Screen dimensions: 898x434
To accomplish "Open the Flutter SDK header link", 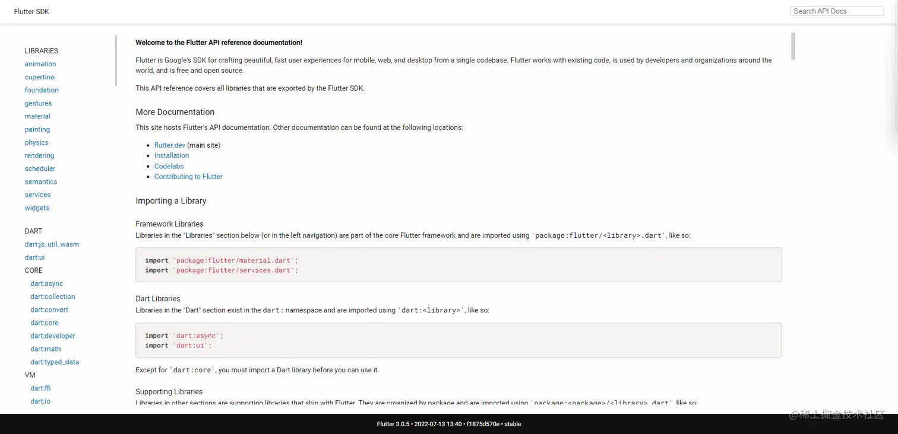I will (31, 11).
